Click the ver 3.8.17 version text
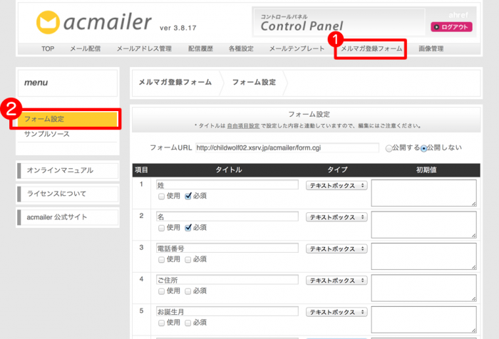The image size is (499, 339). point(178,28)
